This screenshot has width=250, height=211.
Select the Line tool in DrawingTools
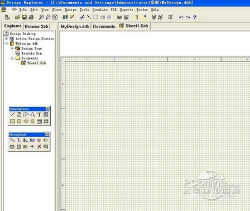12,114
